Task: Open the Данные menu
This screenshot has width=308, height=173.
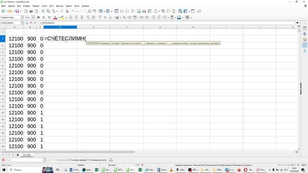Action: (60, 6)
